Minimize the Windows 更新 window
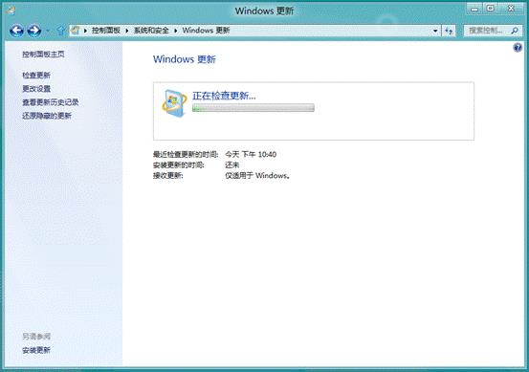 474,9
